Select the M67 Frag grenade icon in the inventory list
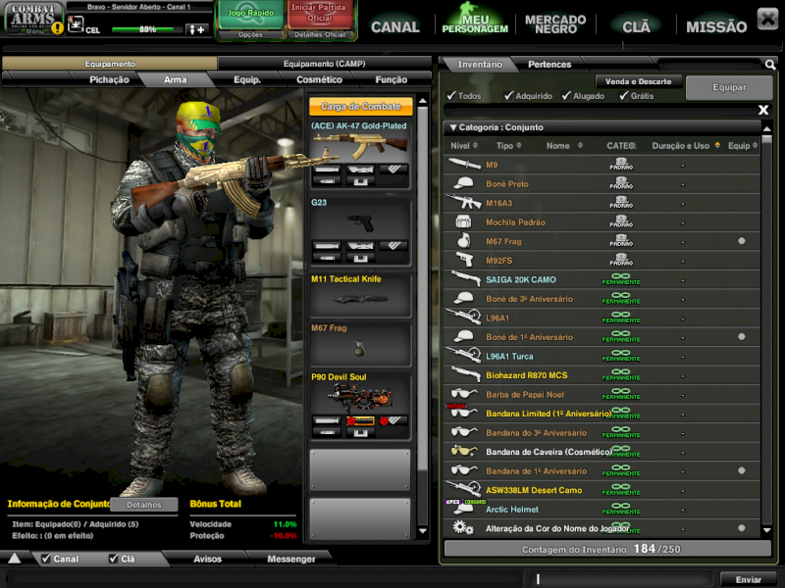Viewport: 785px width, 588px height. point(463,240)
